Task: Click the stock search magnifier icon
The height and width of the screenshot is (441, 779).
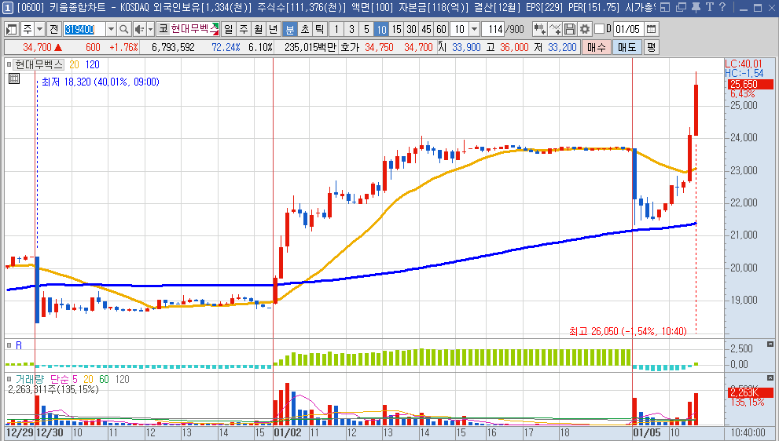Action: tap(124, 29)
